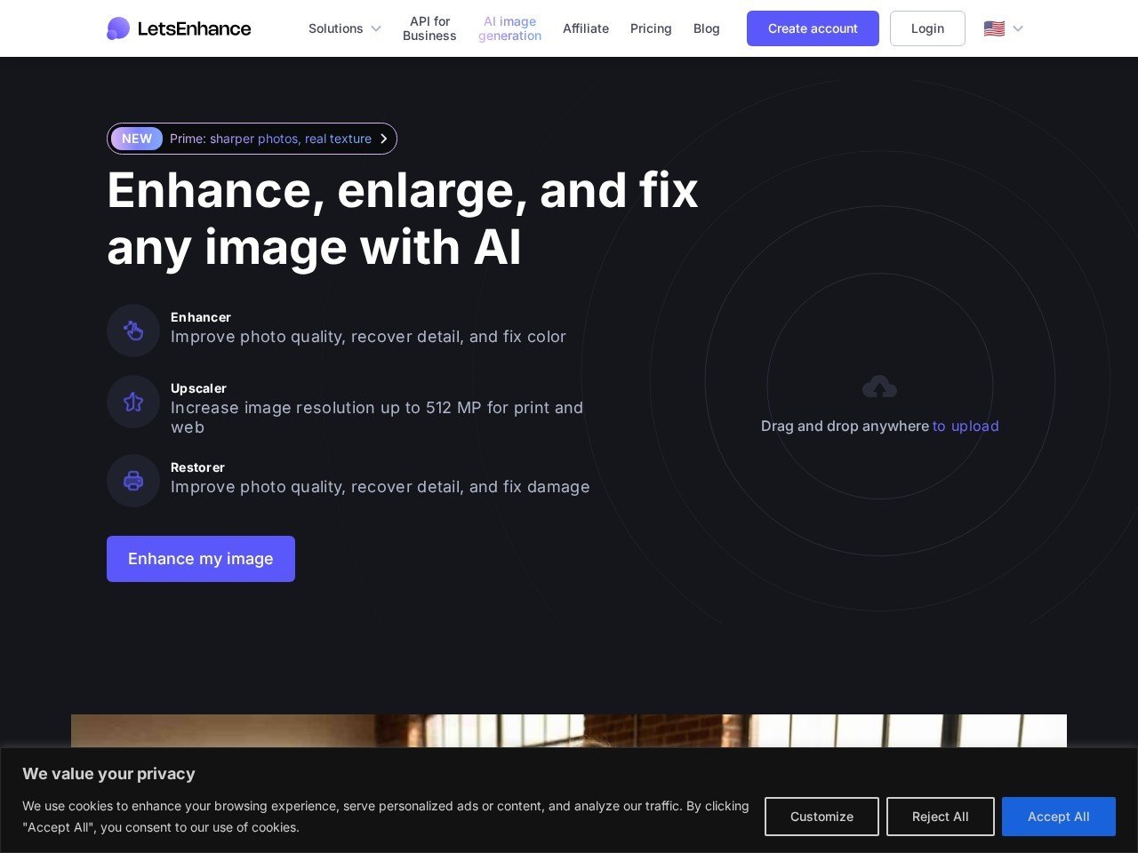The width and height of the screenshot is (1138, 853).
Task: Click the Upscaler star icon
Action: [x=133, y=402]
